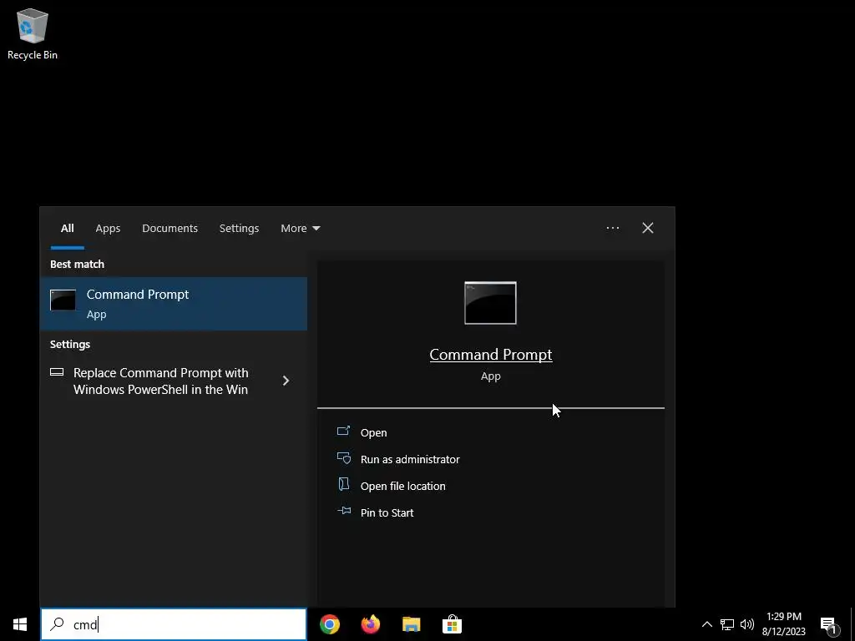
Task: Switch to the All search tab
Action: click(x=67, y=229)
